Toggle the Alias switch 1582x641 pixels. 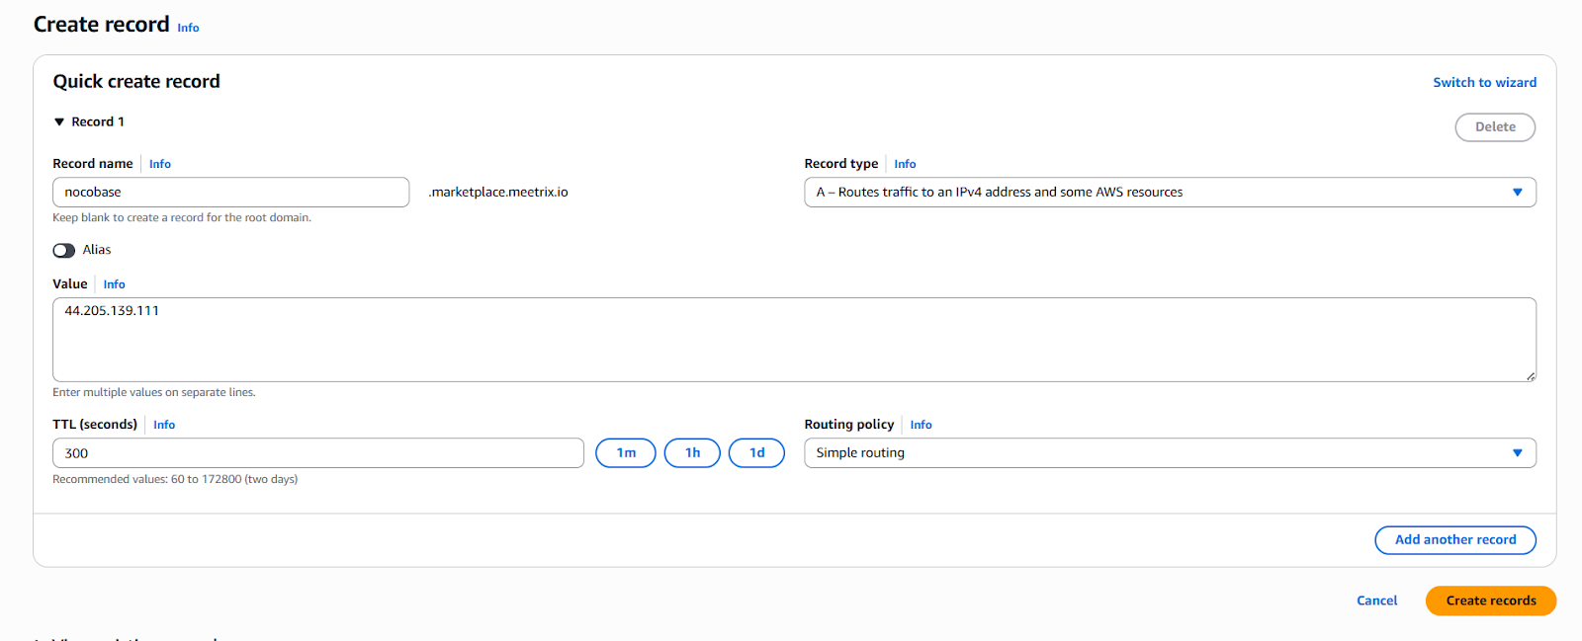(x=64, y=251)
